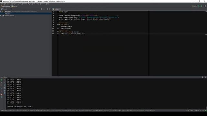Clear console output with the trash icon
This screenshot has height=116, width=207.
pyautogui.click(x=5, y=93)
